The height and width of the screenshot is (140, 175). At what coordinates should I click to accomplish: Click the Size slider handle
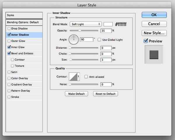[71, 60]
